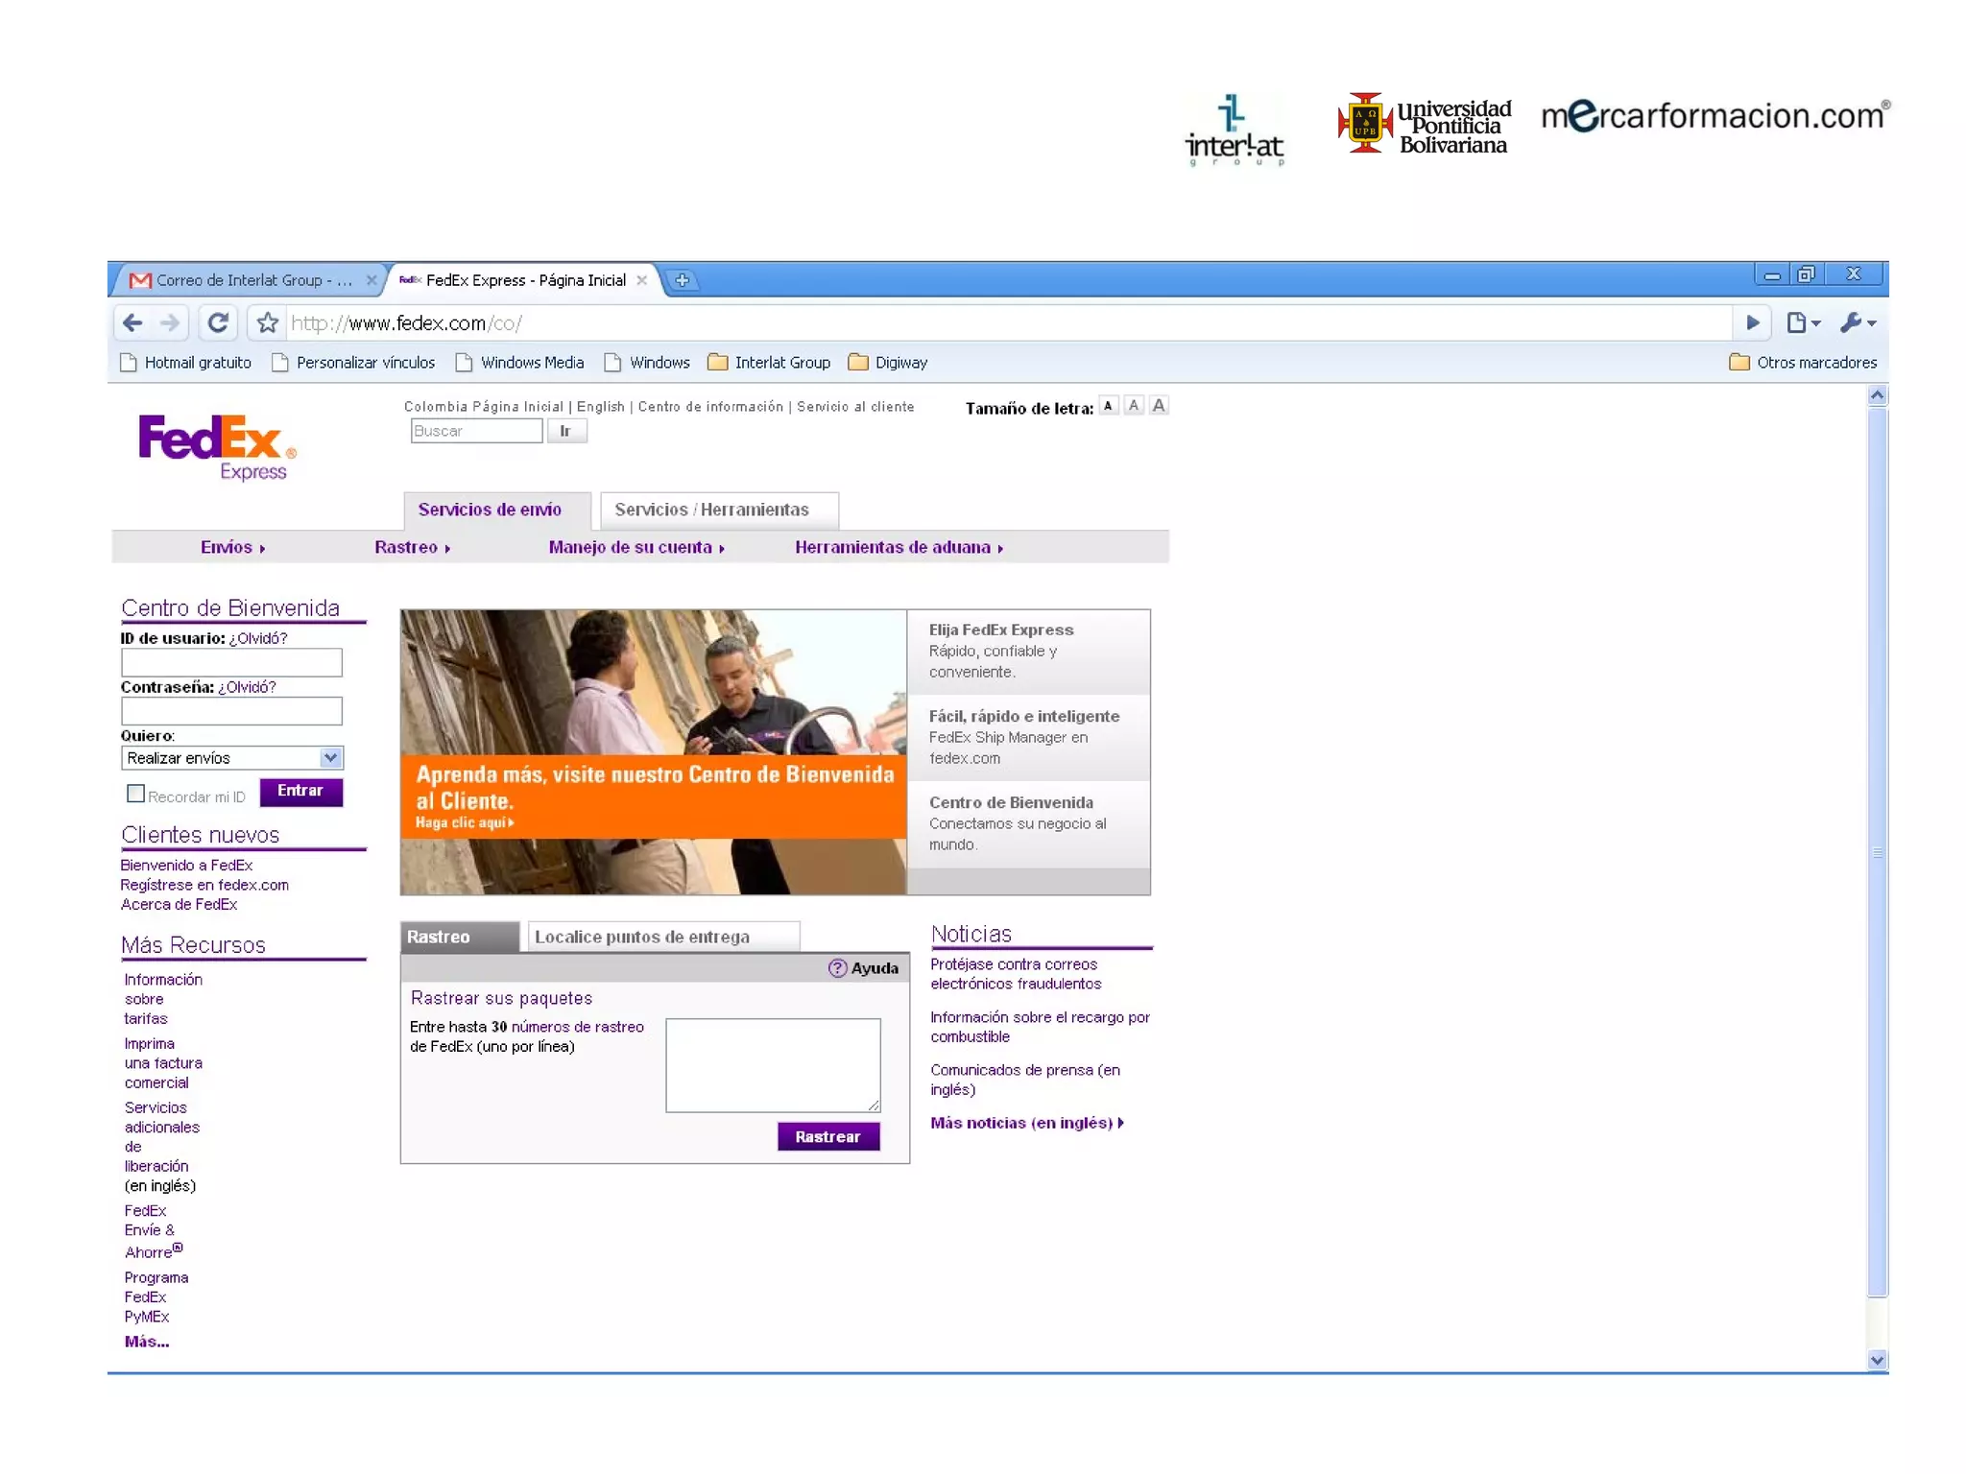The image size is (1966, 1474).
Task: Open Regístrese en fedex.com link
Action: tap(204, 885)
